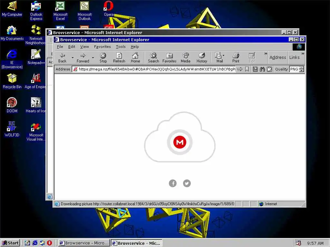
Task: Open the Media pane
Action: click(185, 58)
